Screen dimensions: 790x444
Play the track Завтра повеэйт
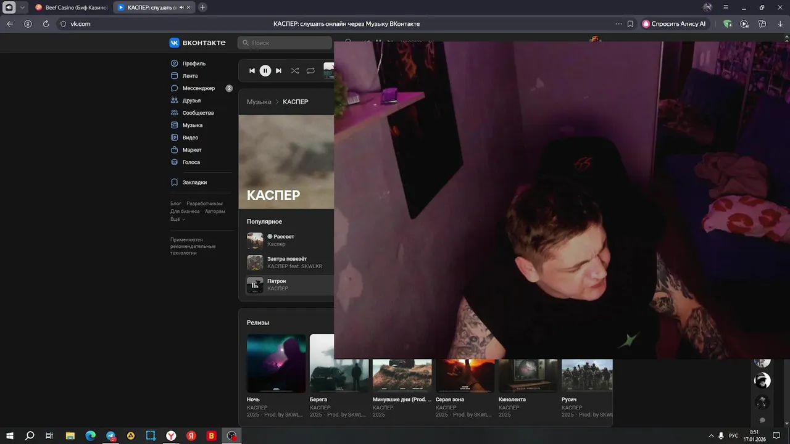tap(255, 263)
